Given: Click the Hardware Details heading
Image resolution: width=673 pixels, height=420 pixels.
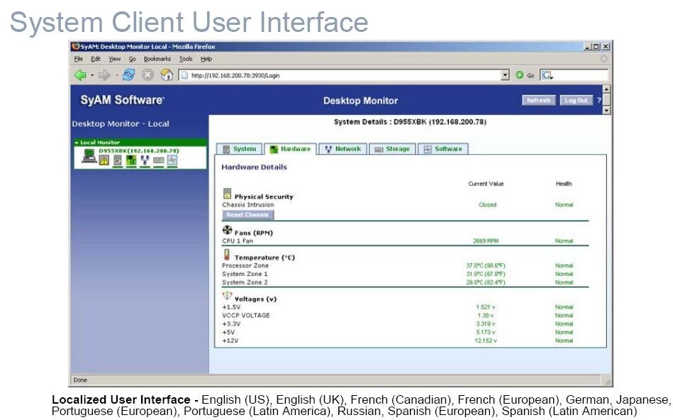Looking at the screenshot, I should pos(254,167).
